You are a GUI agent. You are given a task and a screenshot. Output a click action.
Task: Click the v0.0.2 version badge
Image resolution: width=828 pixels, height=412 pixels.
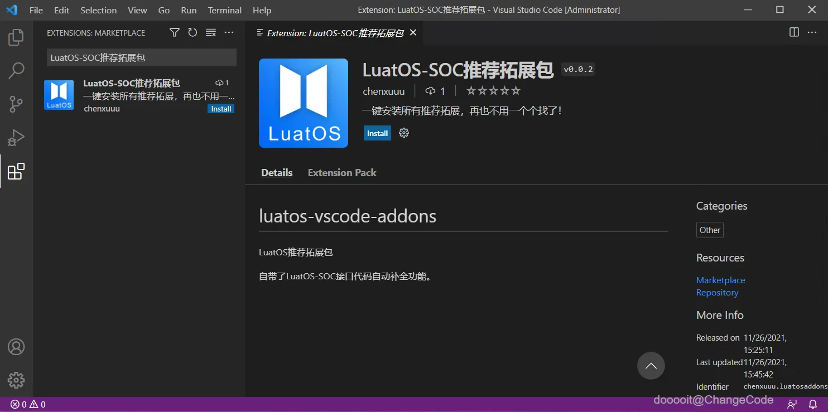pyautogui.click(x=578, y=70)
